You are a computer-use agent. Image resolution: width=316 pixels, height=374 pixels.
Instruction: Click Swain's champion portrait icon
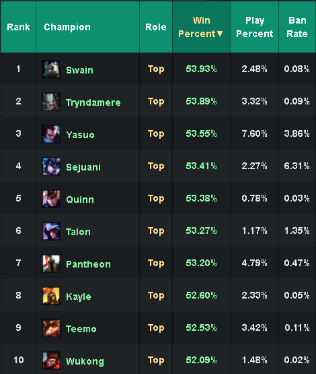tap(51, 69)
